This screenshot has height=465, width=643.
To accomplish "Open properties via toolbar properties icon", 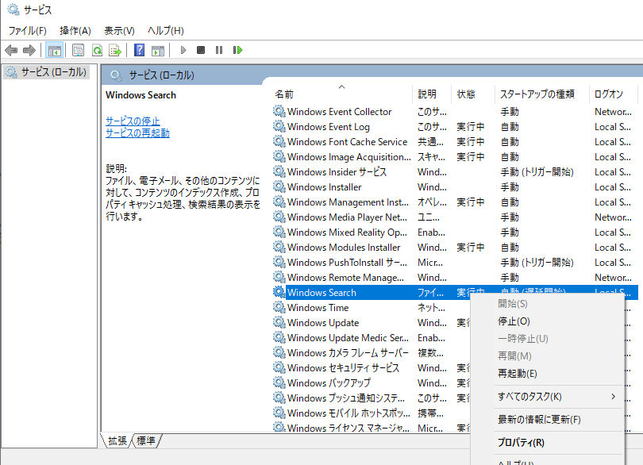I will pos(78,51).
